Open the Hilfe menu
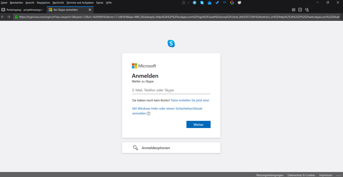The width and height of the screenshot is (343, 177). pos(109,3)
